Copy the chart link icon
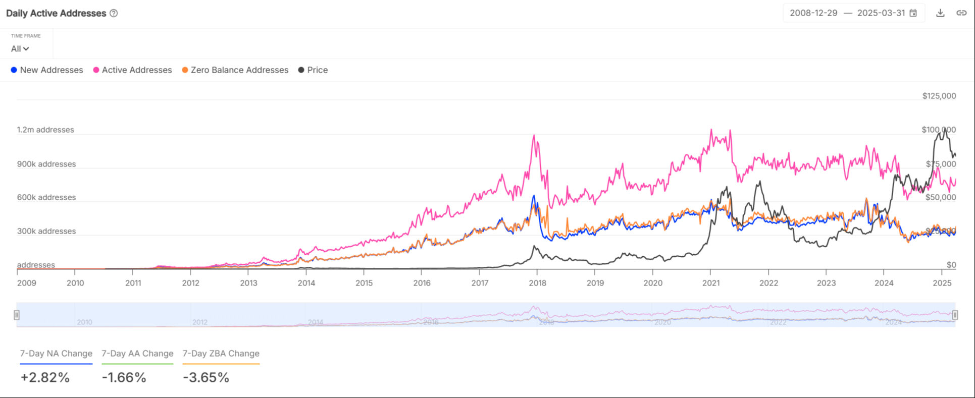 [x=961, y=13]
